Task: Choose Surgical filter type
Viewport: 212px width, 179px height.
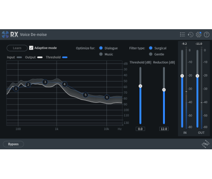Action: click(x=151, y=48)
